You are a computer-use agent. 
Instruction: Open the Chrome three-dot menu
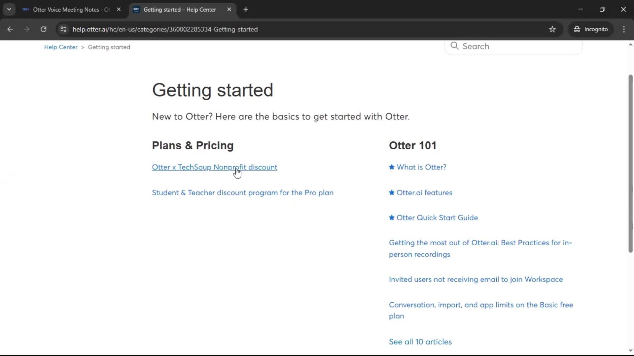tap(624, 29)
